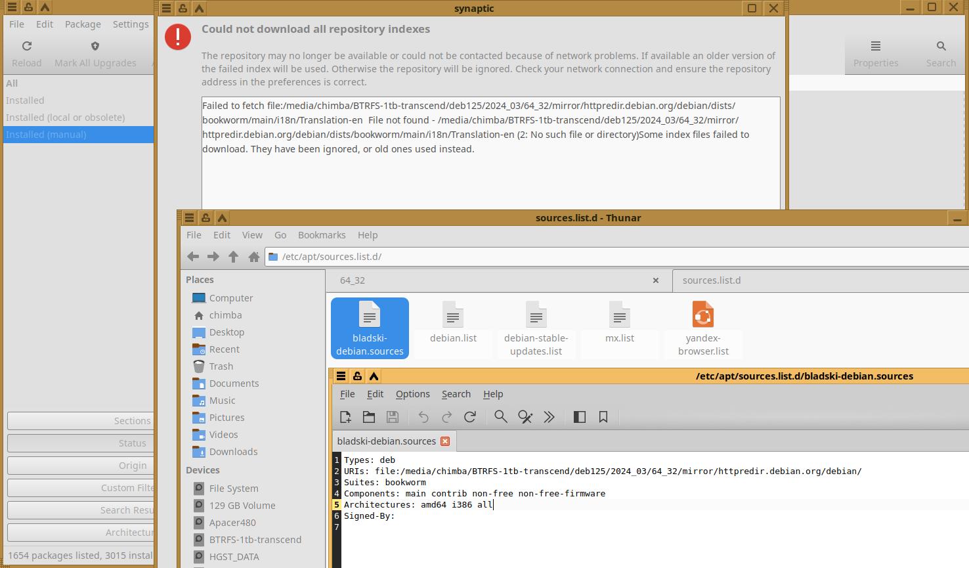Open the Options menu in the editor
This screenshot has width=969, height=568.
[413, 394]
